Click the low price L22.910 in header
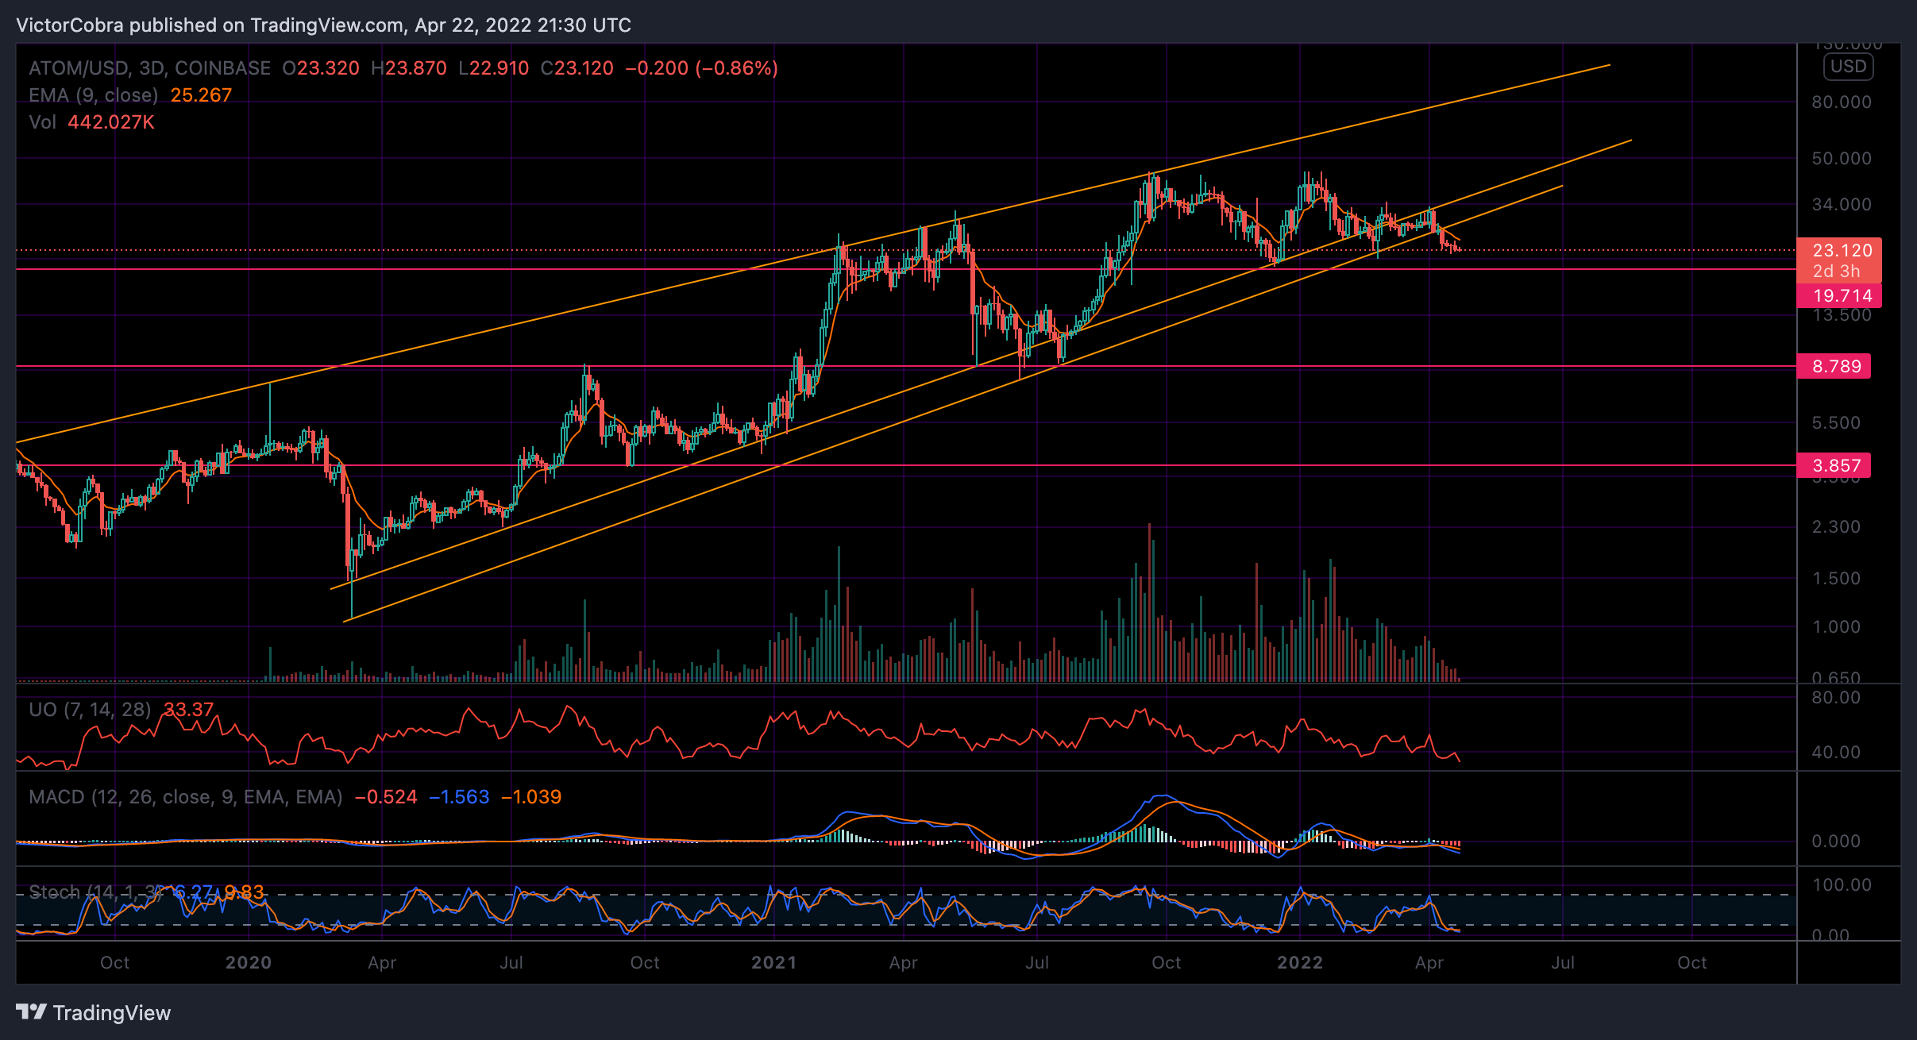 point(494,68)
